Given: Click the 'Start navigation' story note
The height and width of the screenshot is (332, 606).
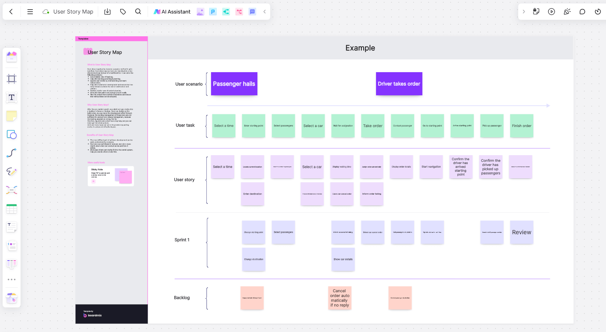Looking at the screenshot, I should click(431, 167).
